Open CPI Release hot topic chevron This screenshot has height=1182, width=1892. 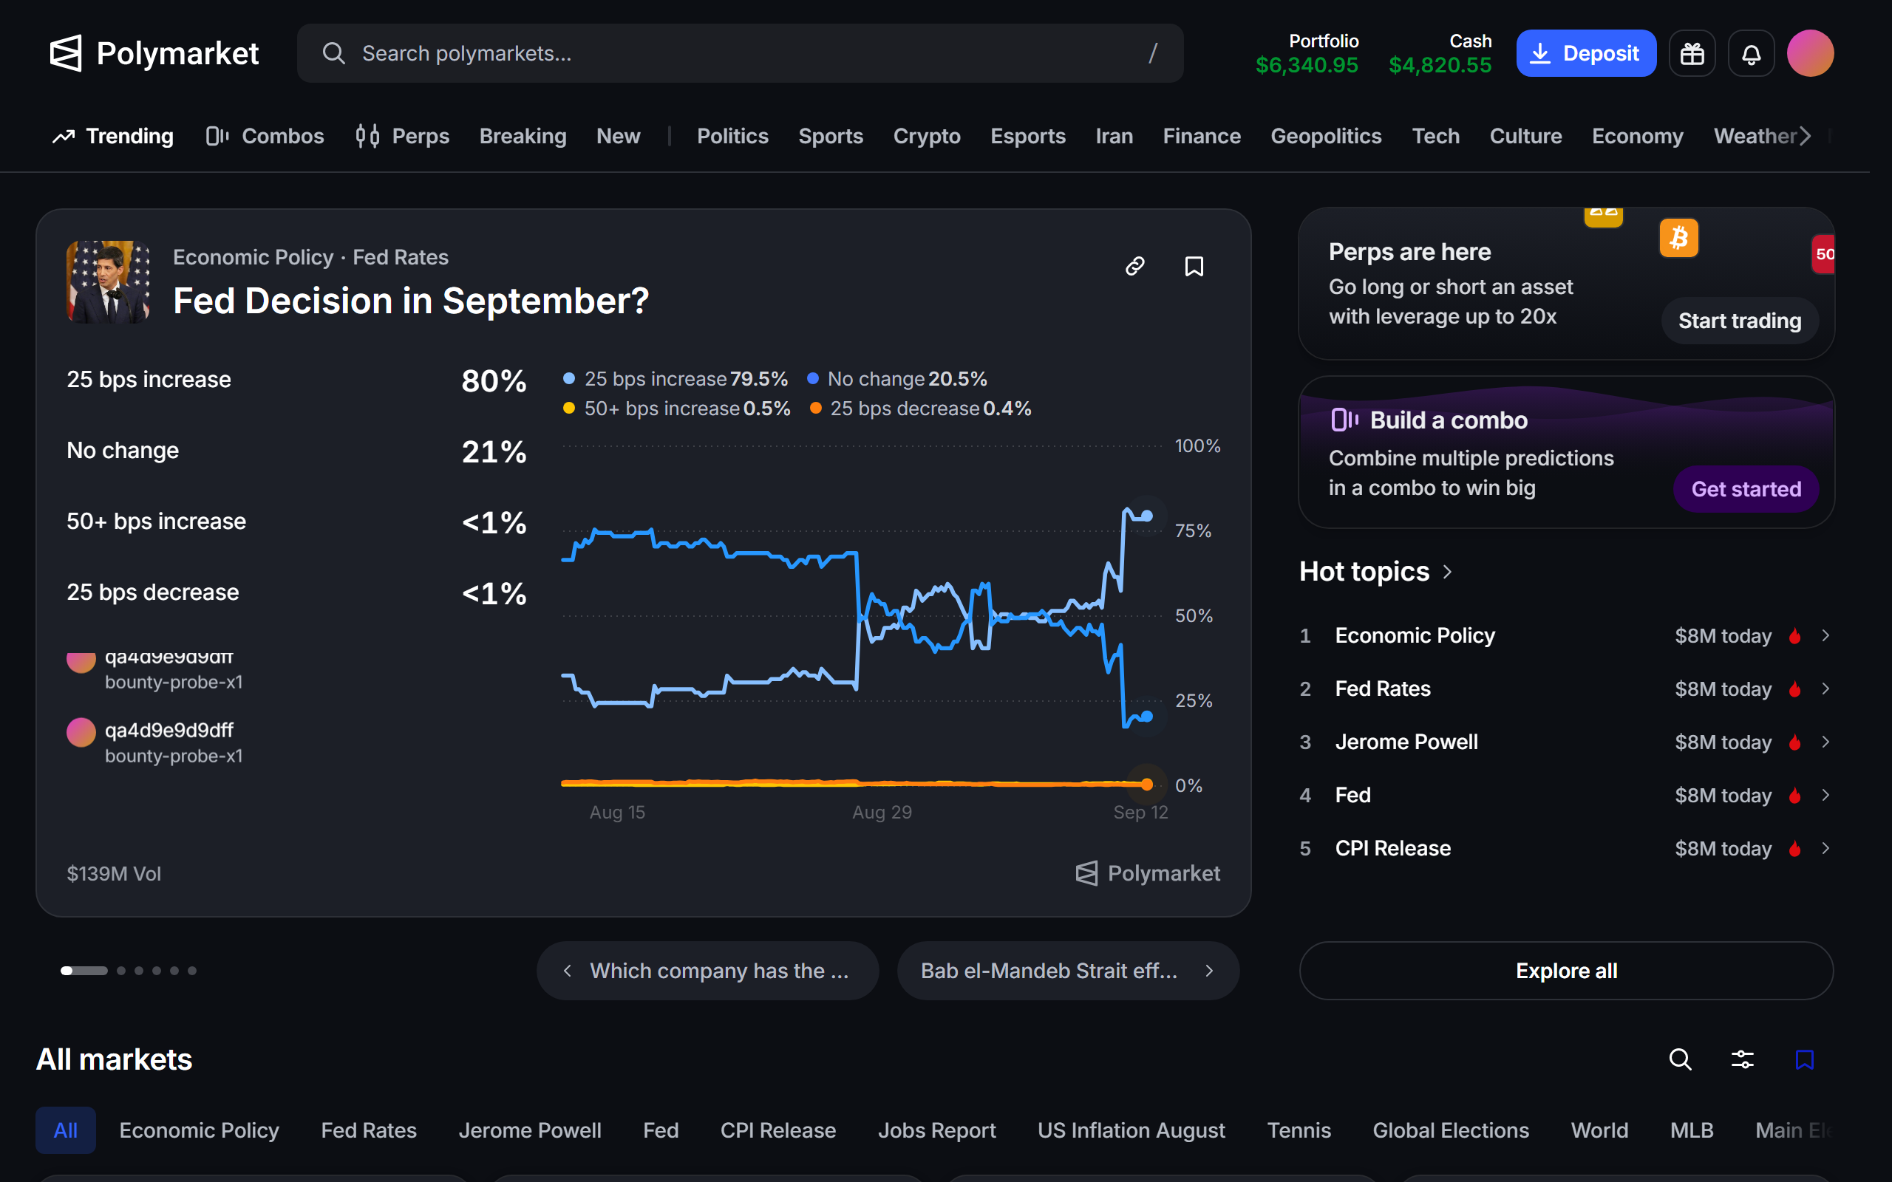point(1825,848)
